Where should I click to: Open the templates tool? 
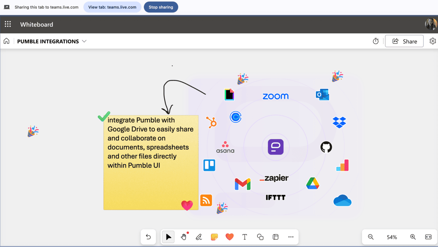(276, 237)
